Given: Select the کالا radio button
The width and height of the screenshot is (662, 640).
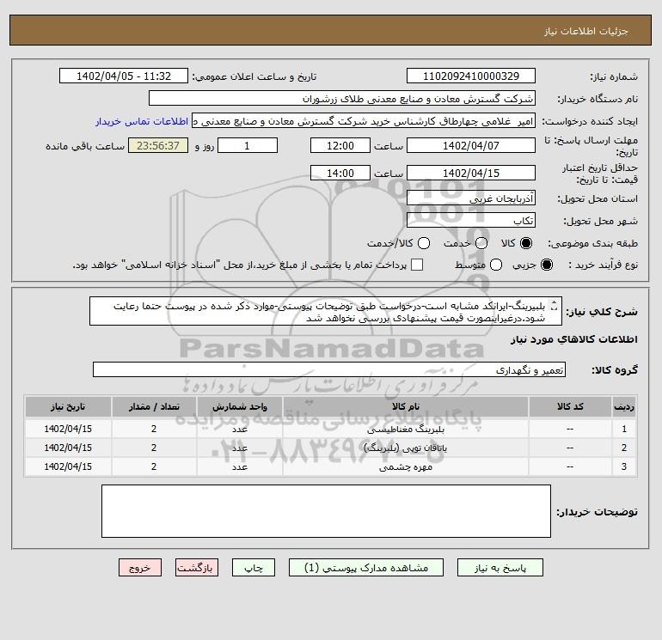Looking at the screenshot, I should click(x=526, y=243).
